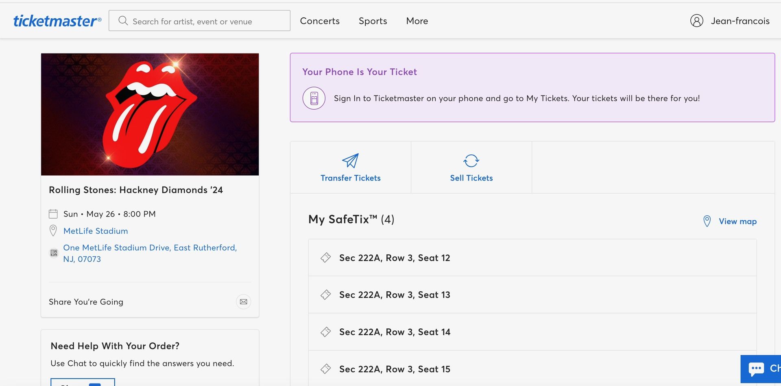Open the More menu
781x386 pixels.
(417, 21)
